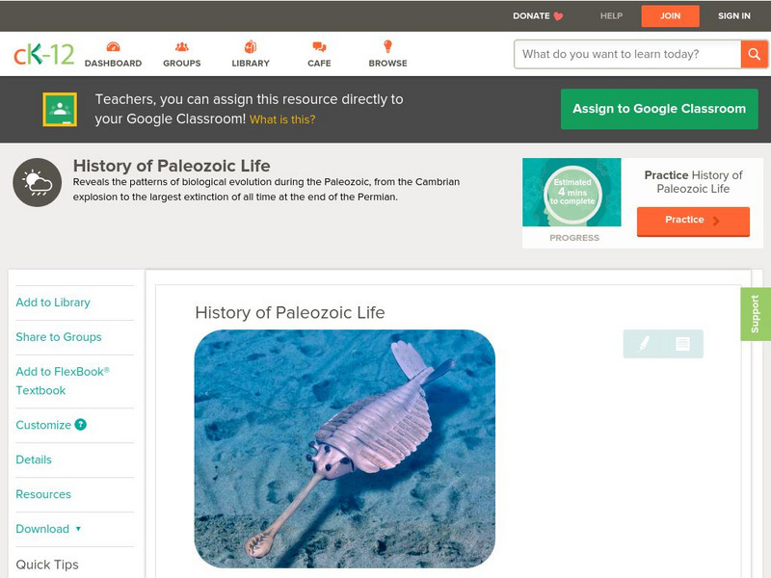Open the Support side tab
Screen dimensions: 771x578
(755, 314)
